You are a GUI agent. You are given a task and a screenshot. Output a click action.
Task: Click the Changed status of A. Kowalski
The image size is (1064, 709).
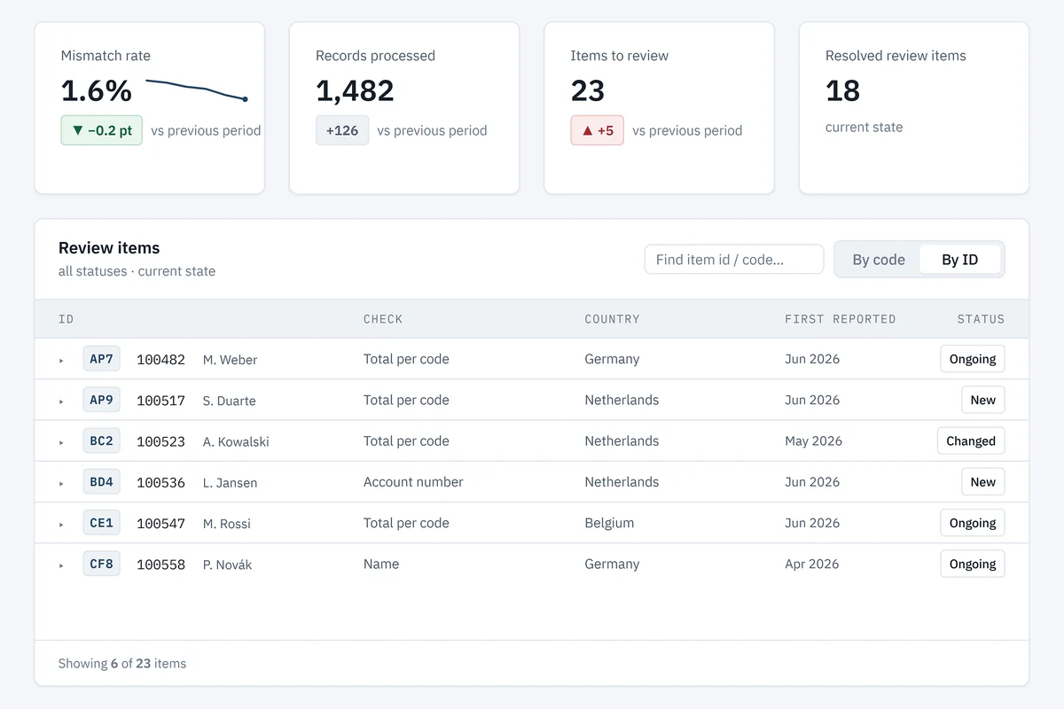click(x=971, y=440)
